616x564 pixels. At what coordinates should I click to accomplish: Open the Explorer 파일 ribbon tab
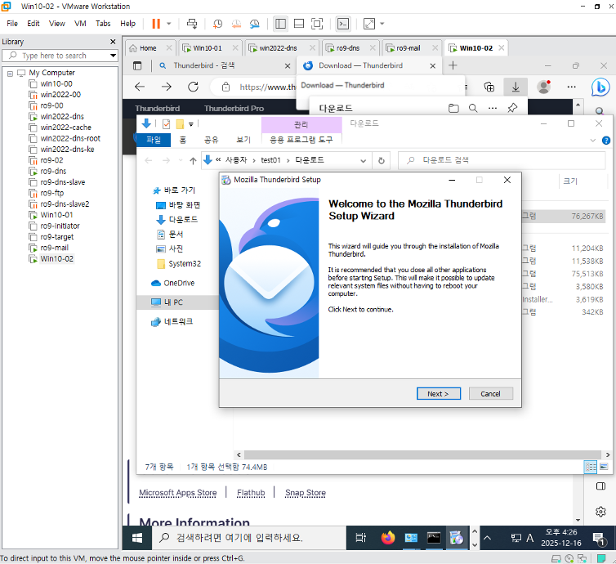coord(154,140)
